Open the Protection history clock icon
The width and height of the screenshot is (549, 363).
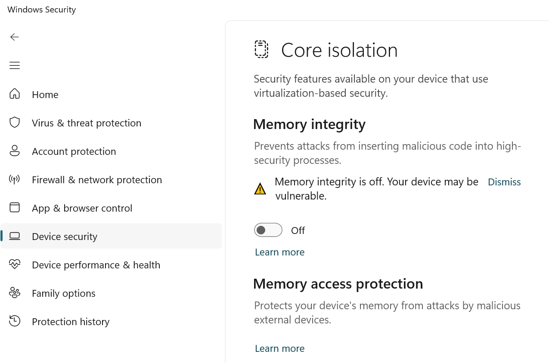15,321
